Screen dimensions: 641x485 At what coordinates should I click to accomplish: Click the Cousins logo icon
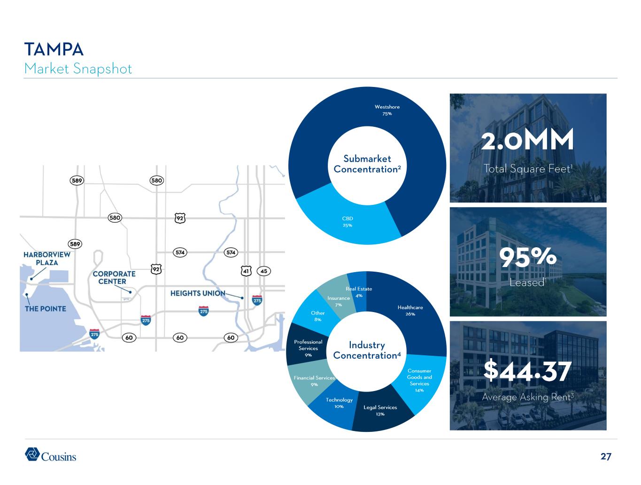click(32, 454)
